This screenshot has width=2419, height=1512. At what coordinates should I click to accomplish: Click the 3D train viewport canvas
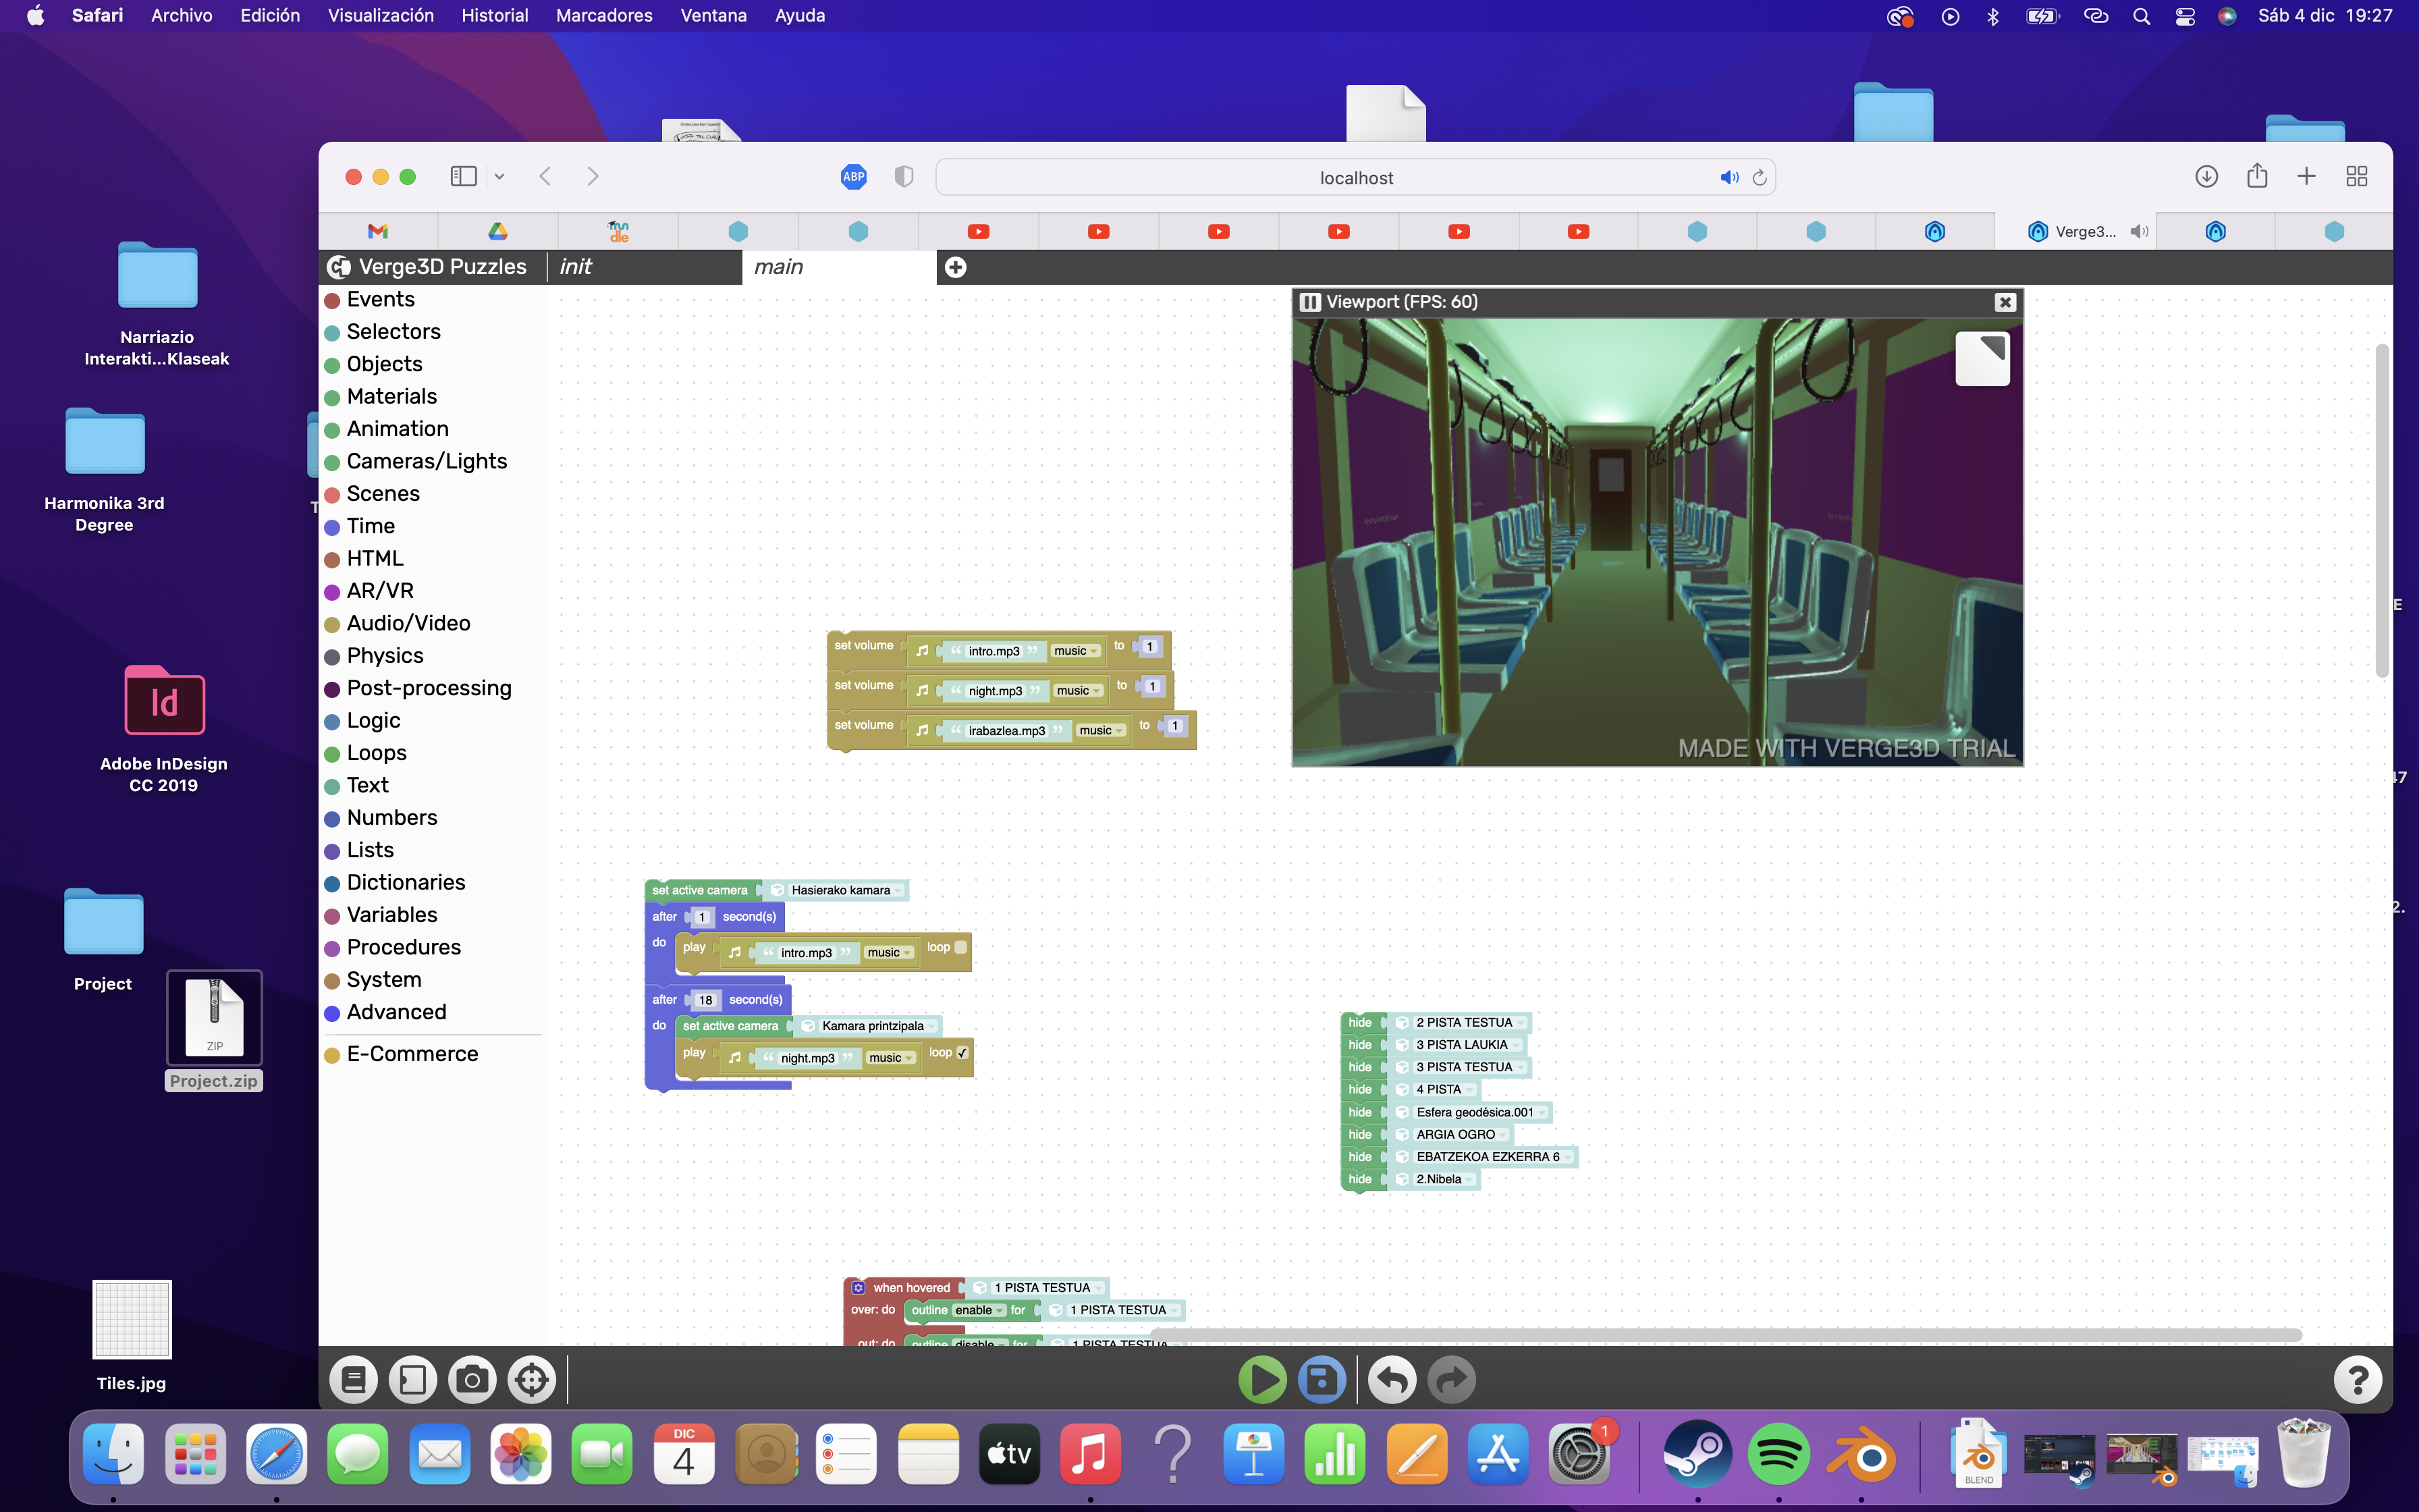coord(1657,542)
